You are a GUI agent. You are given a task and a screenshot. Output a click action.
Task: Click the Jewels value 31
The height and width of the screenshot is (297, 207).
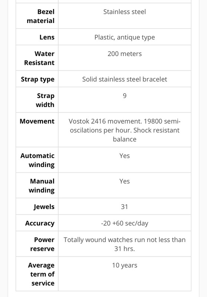pos(124,207)
